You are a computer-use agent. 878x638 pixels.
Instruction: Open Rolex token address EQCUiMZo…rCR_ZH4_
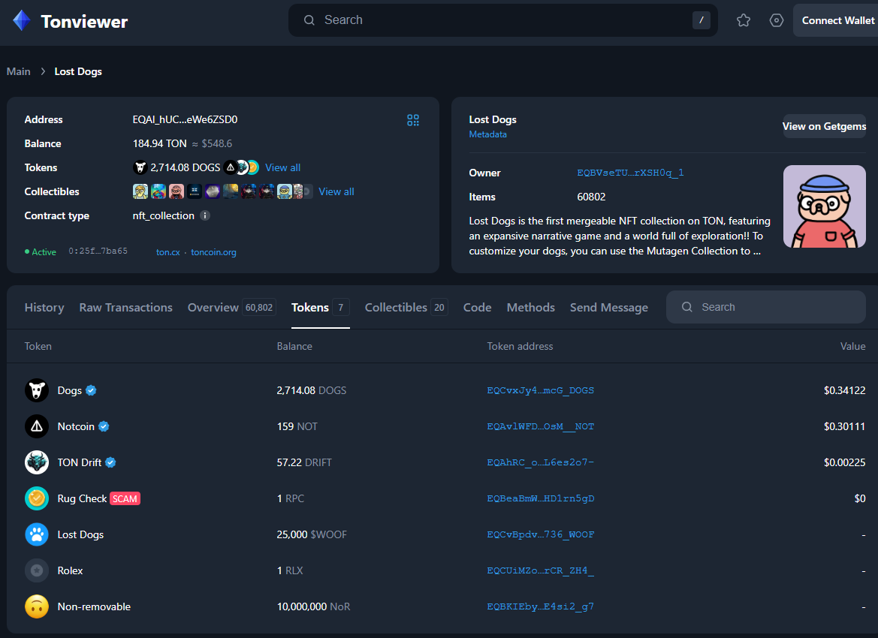(x=540, y=571)
